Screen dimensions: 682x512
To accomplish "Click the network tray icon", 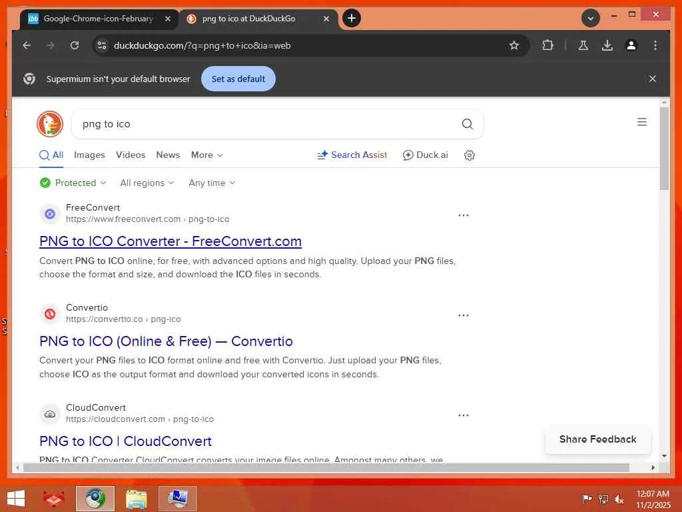I will 603,499.
